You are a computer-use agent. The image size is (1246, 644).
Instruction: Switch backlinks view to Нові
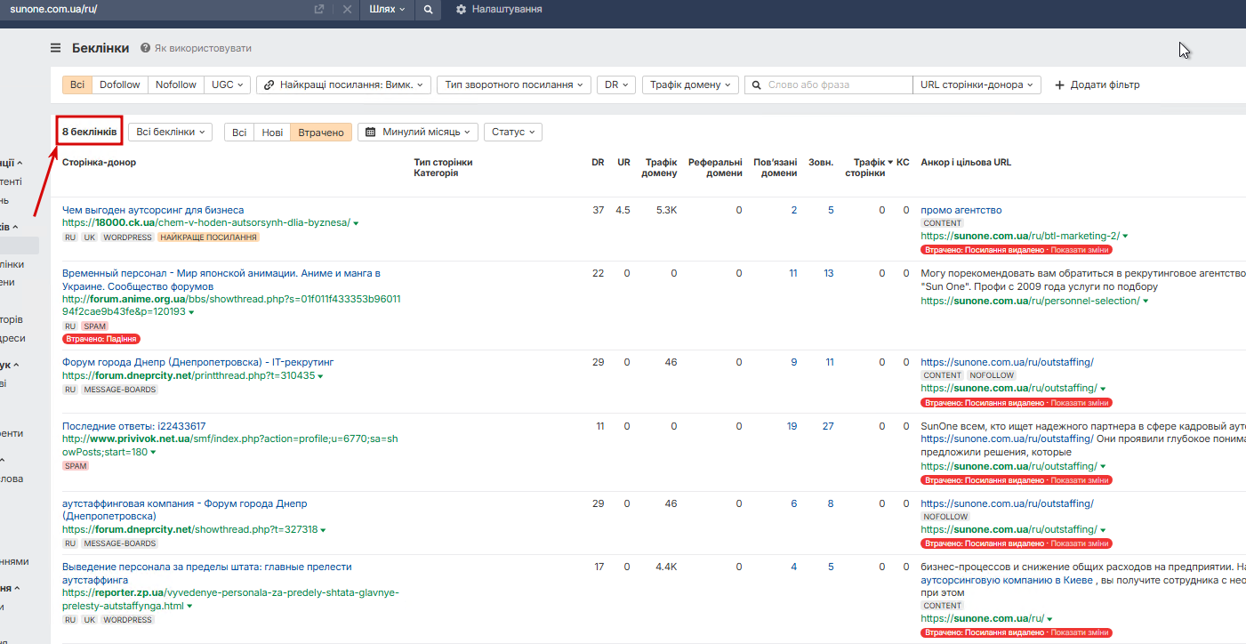[x=272, y=132]
